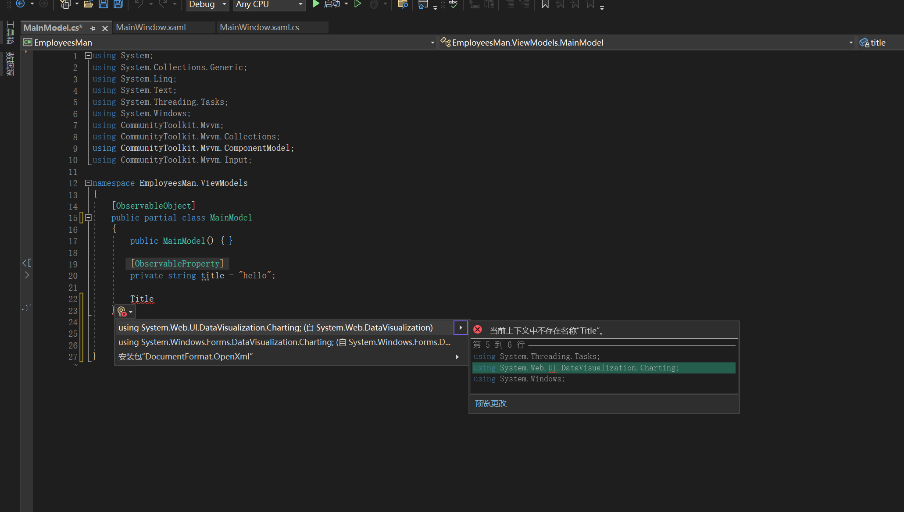The height and width of the screenshot is (512, 904).
Task: Select the System.Windows.Forms.DataVisualization.Charting using suggestion
Action: 284,342
